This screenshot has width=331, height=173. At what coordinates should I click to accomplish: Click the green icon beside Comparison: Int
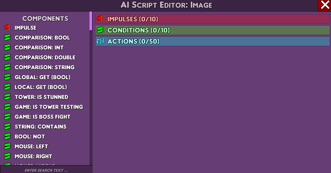pos(7,47)
